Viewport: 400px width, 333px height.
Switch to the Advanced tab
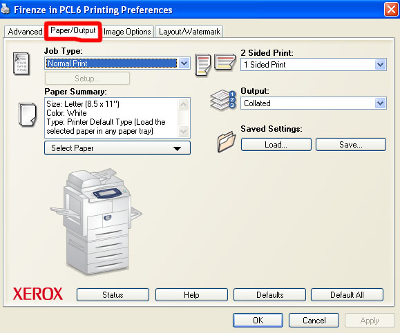(25, 32)
